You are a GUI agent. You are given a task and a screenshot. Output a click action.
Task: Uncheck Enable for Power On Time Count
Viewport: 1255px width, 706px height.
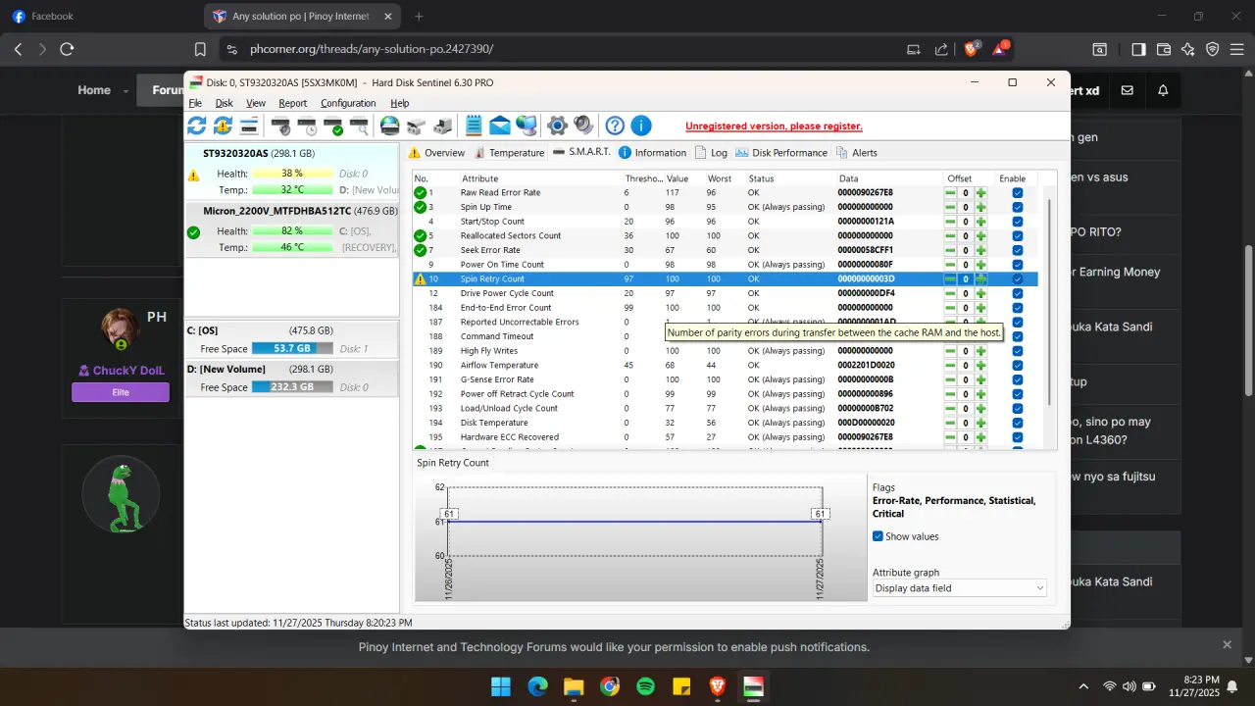tap(1018, 265)
